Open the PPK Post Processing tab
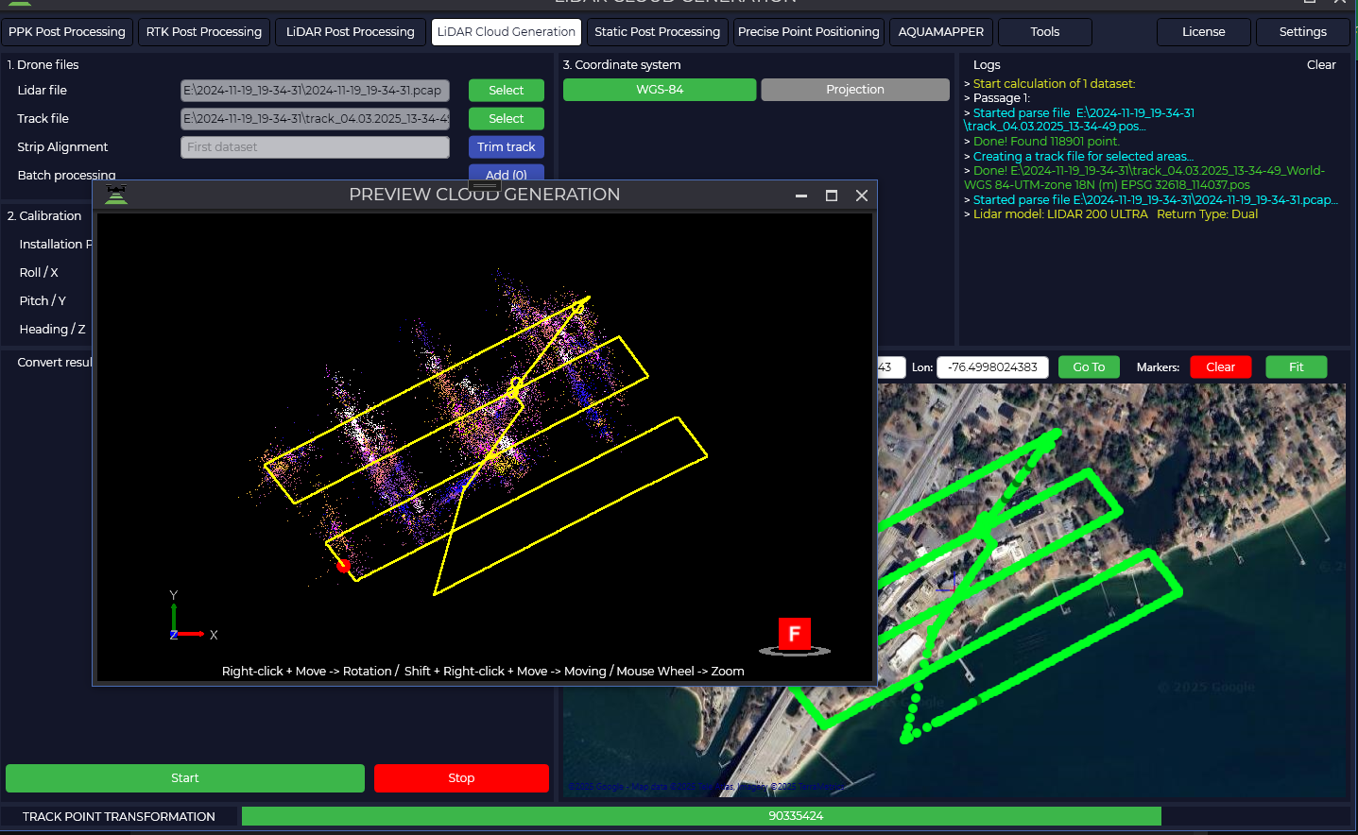This screenshot has width=1358, height=835. [x=67, y=32]
